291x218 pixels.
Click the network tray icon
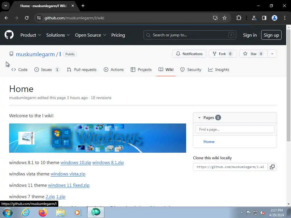255,213
